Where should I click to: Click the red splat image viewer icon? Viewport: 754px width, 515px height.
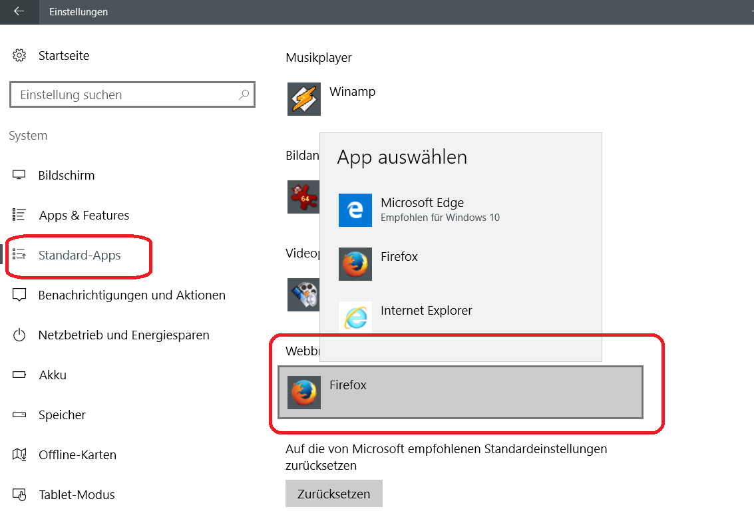303,197
